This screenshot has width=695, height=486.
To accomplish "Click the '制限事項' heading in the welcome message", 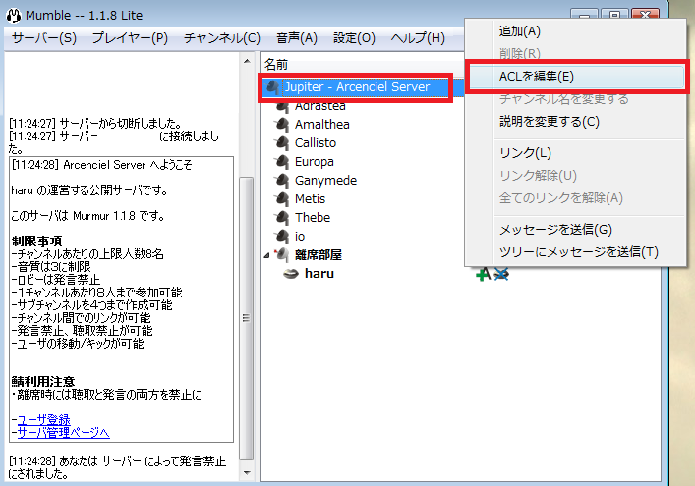I will [x=36, y=242].
